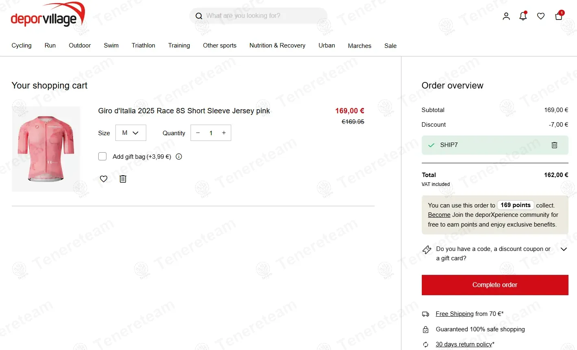
Task: Click SHIP7 coupon code text
Action: click(449, 145)
